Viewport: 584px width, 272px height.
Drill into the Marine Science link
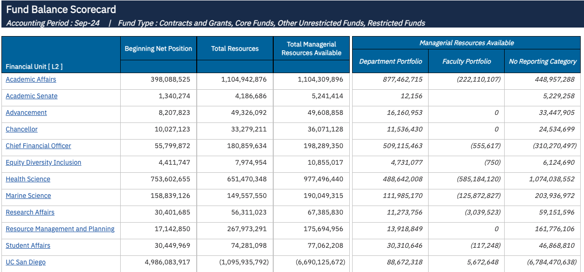[28, 196]
